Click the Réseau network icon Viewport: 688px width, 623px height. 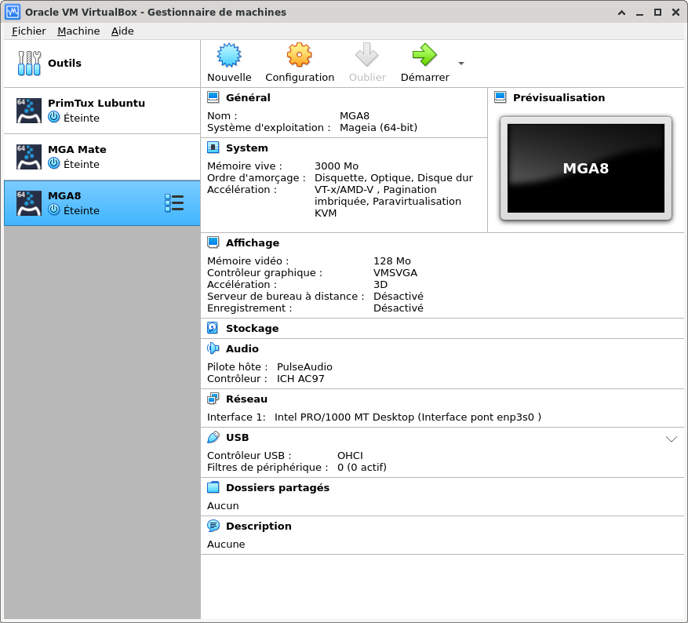[213, 399]
